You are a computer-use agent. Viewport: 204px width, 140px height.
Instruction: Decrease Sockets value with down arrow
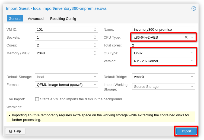[x=95, y=39]
